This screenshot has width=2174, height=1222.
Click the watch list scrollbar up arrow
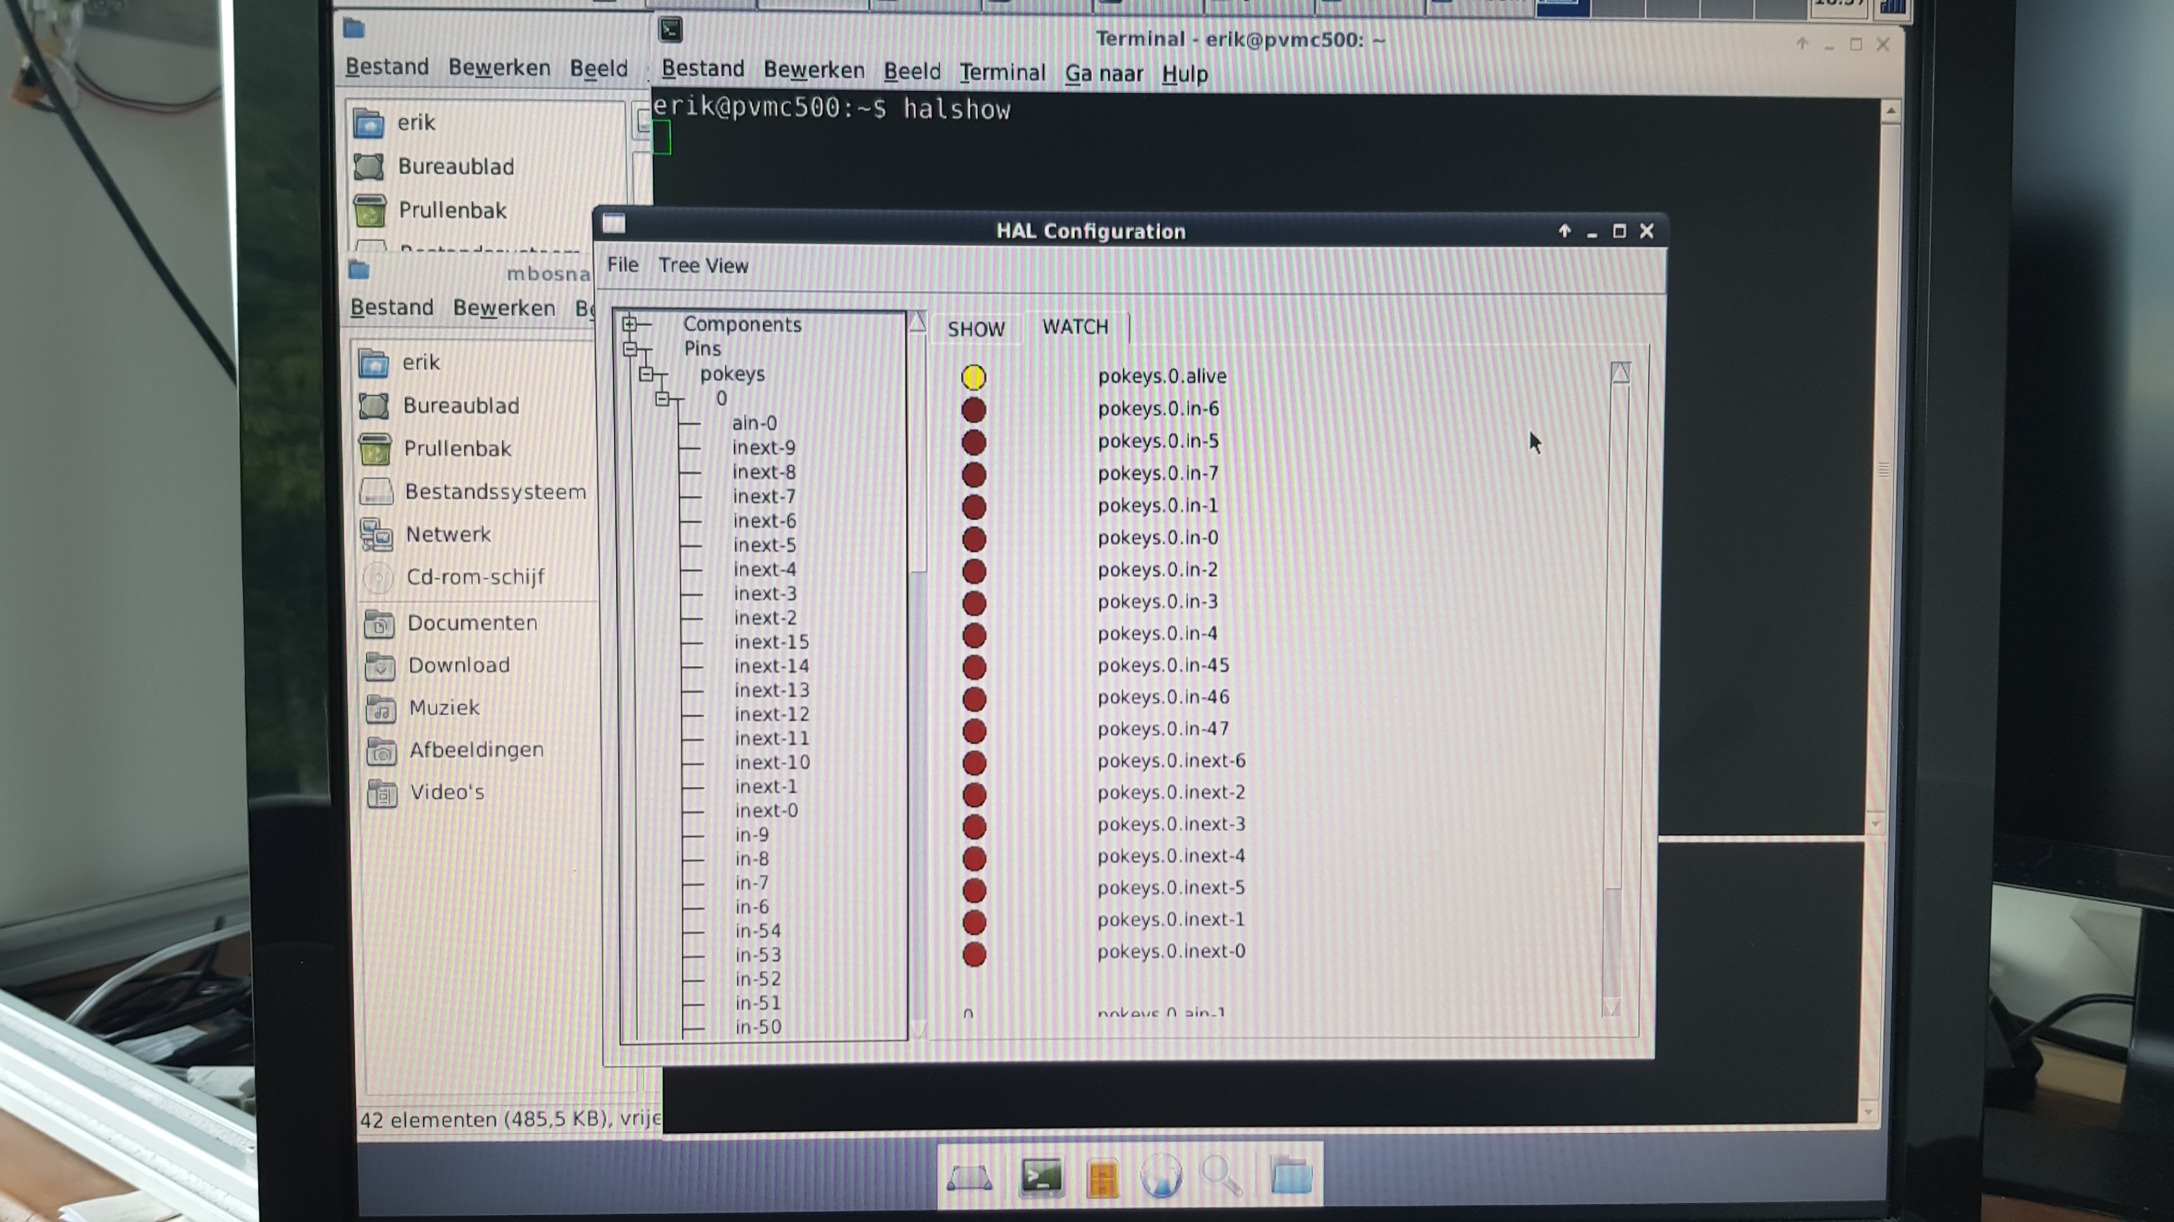[1620, 373]
